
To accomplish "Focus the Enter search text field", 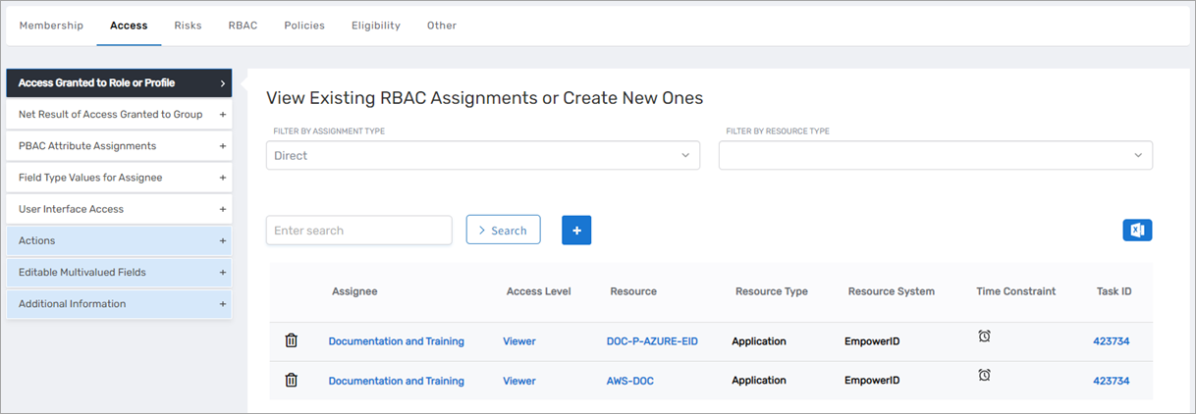I will pyautogui.click(x=358, y=231).
